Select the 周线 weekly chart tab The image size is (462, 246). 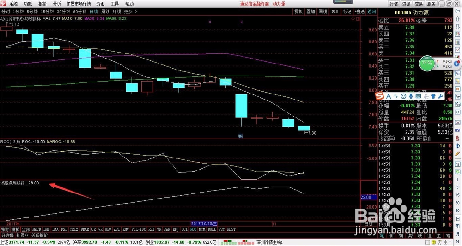pyautogui.click(x=105, y=12)
